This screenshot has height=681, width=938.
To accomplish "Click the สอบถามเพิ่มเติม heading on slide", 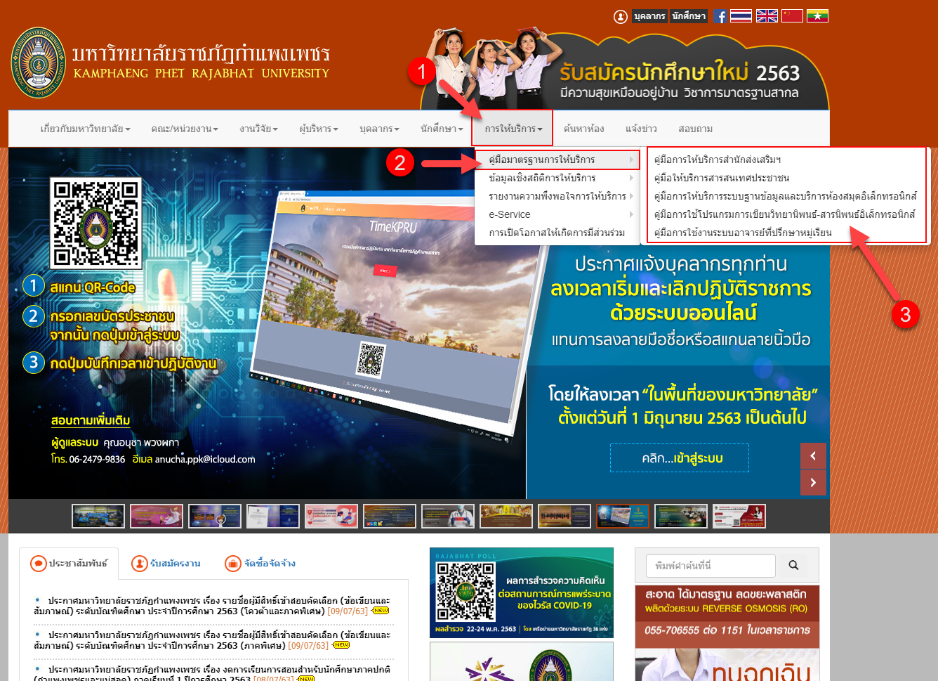I will [91, 421].
